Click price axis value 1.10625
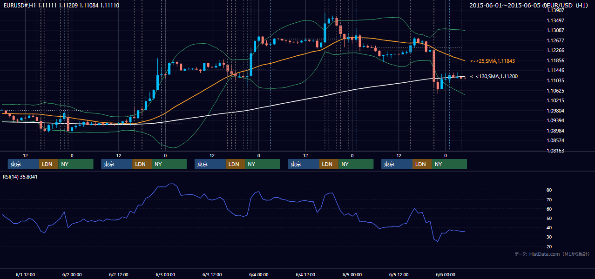 (555, 91)
